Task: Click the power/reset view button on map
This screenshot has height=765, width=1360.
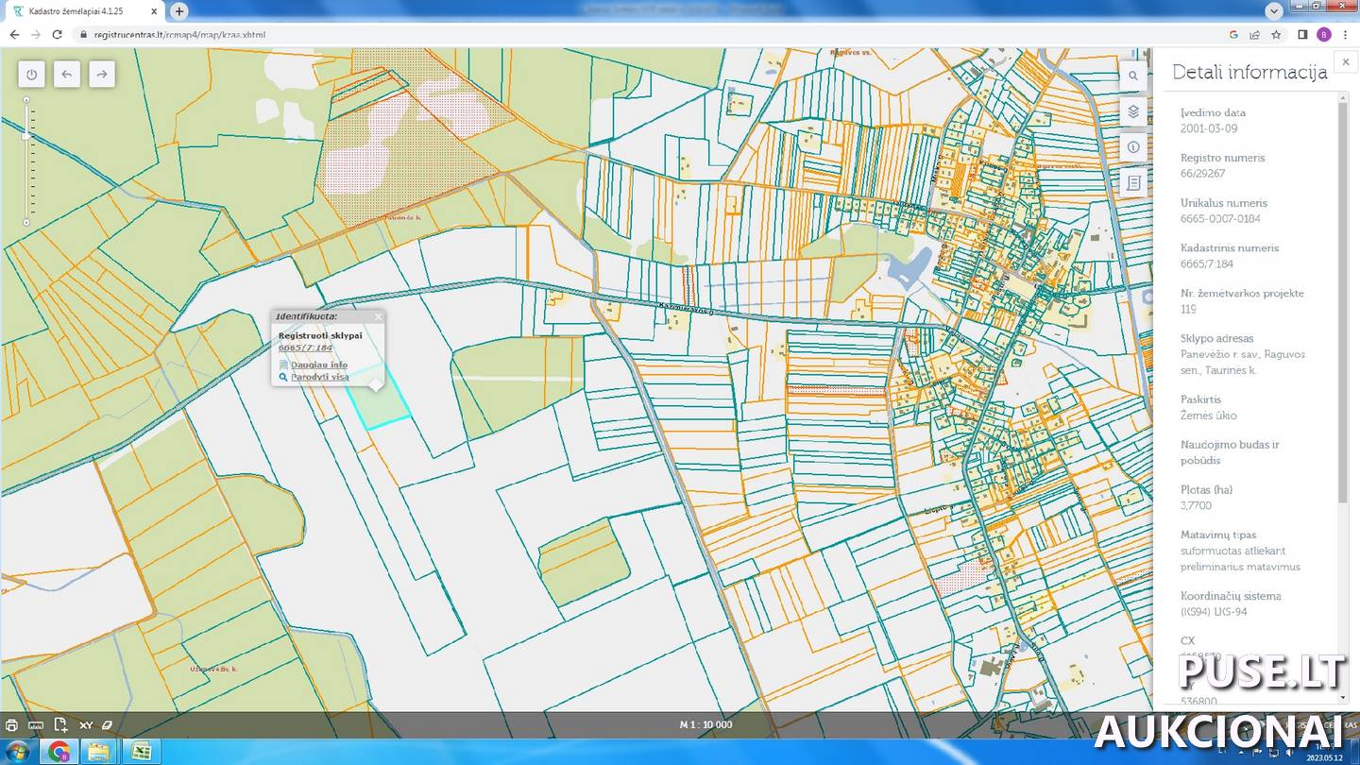Action: click(32, 75)
